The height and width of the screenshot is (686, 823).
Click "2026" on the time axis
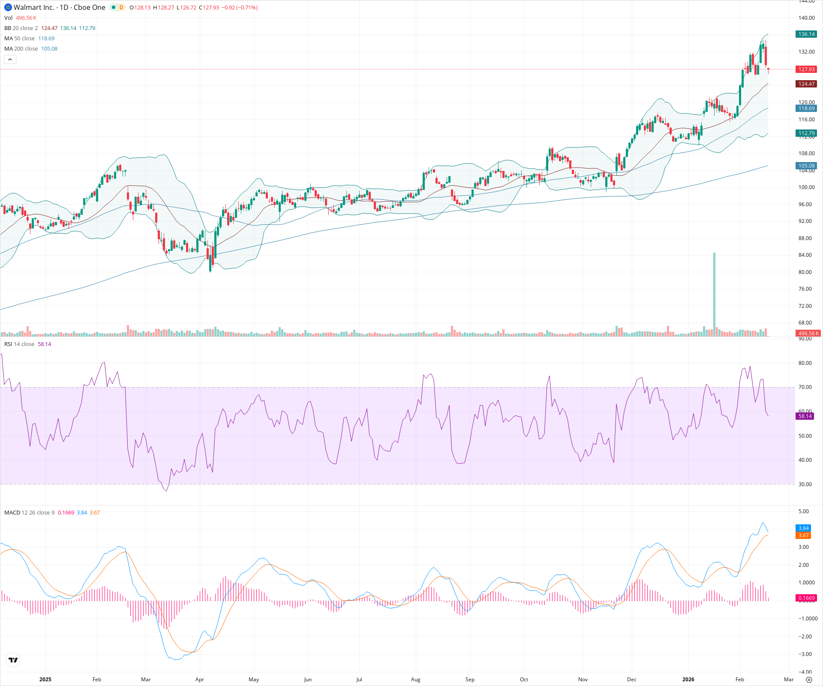tap(688, 680)
